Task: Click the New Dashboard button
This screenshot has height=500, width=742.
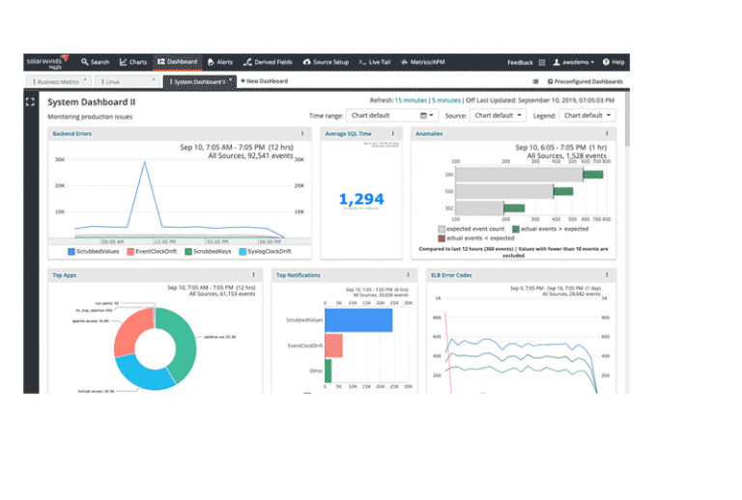Action: click(263, 82)
